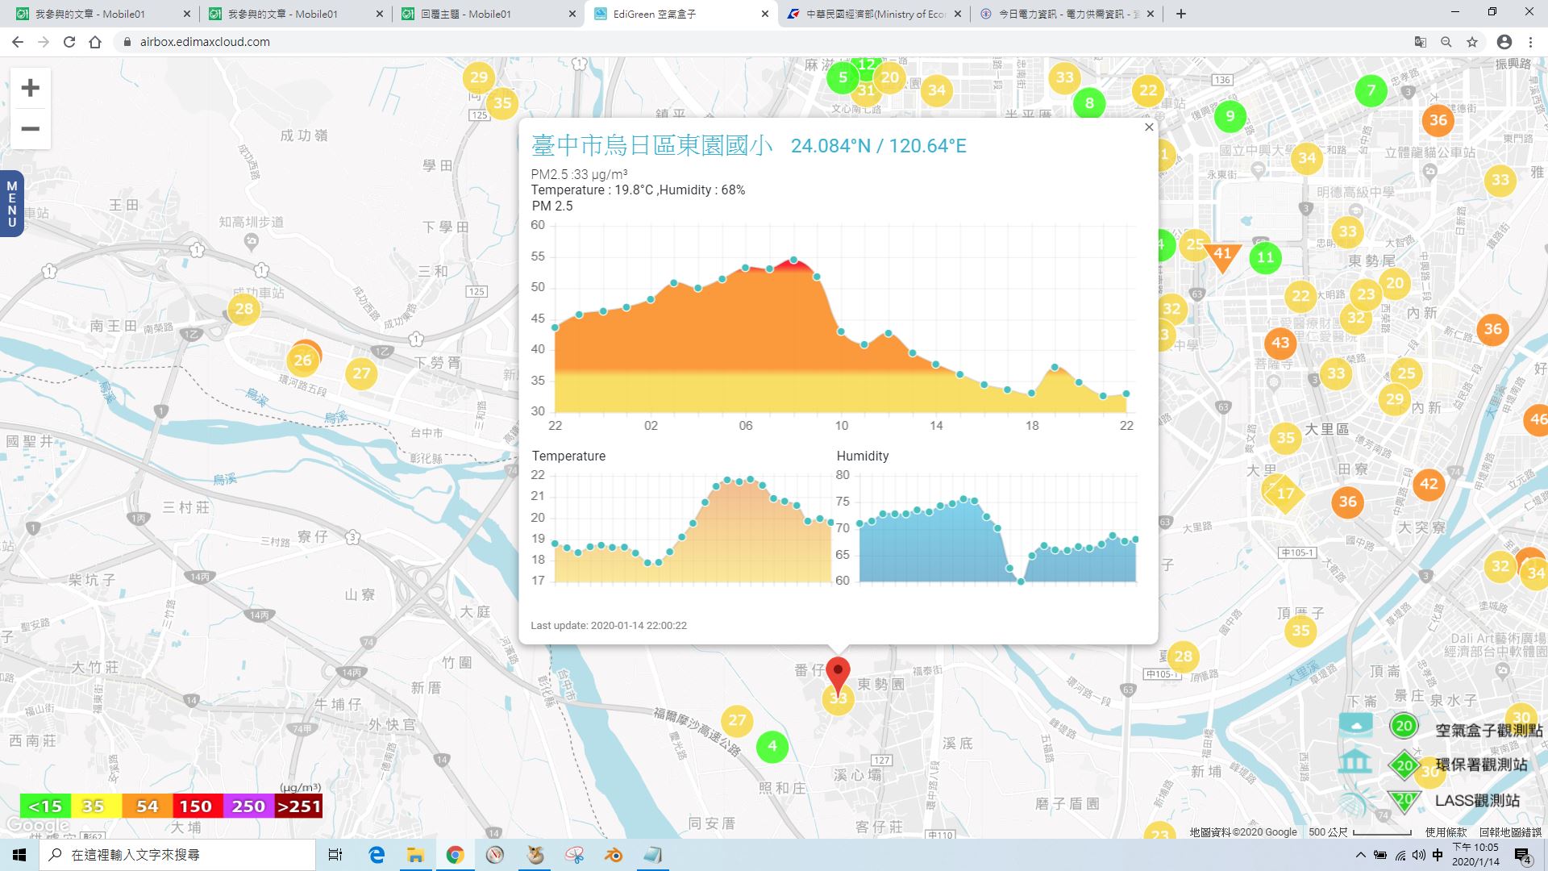
Task: Select the green 8 marker
Action: click(x=1089, y=103)
